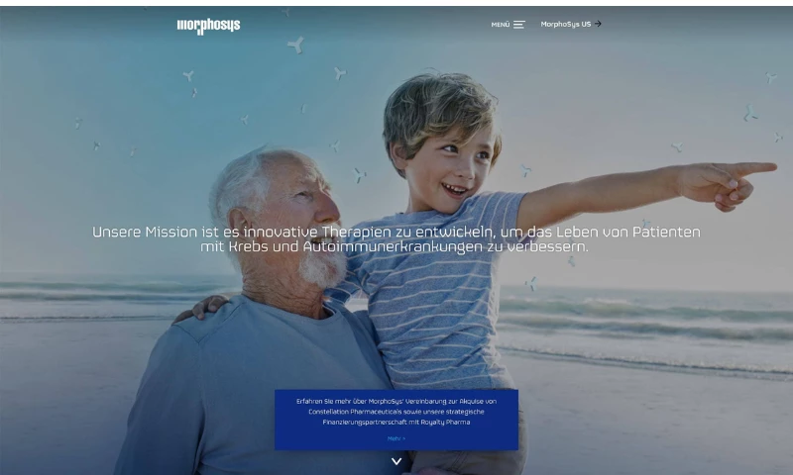Open the MENÜ label
Viewport: 793px width, 475px height.
501,24
